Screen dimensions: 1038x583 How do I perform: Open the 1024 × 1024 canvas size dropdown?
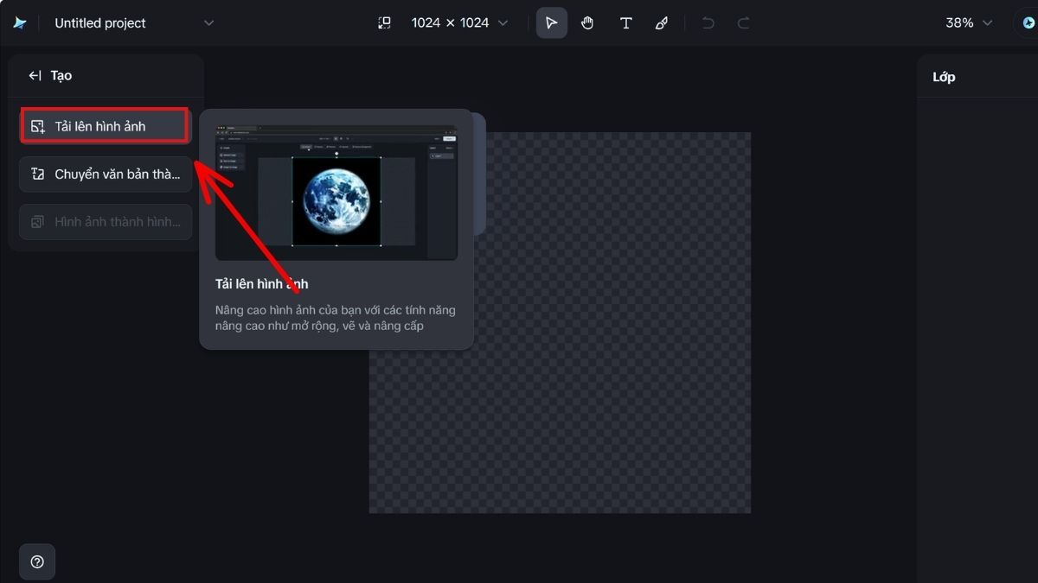click(459, 23)
